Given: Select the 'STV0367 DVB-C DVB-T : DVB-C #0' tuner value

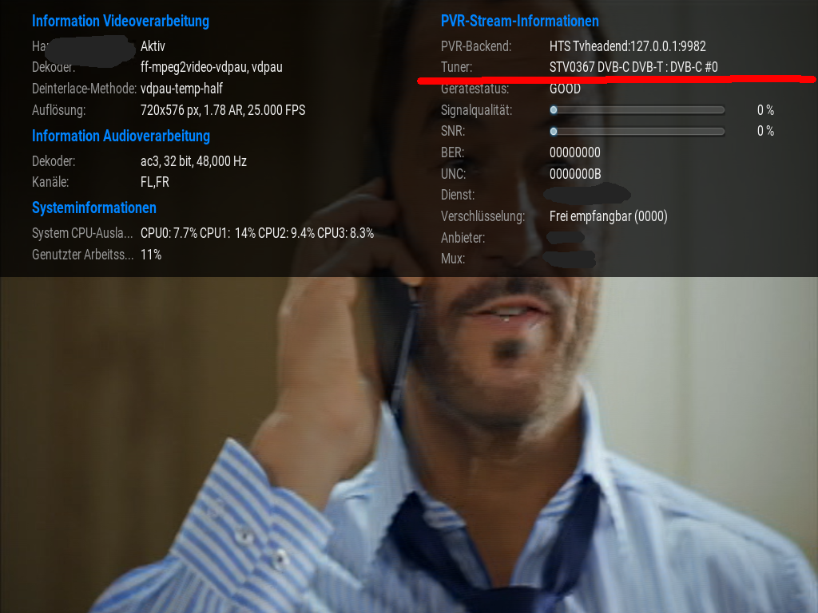Looking at the screenshot, I should coord(633,67).
